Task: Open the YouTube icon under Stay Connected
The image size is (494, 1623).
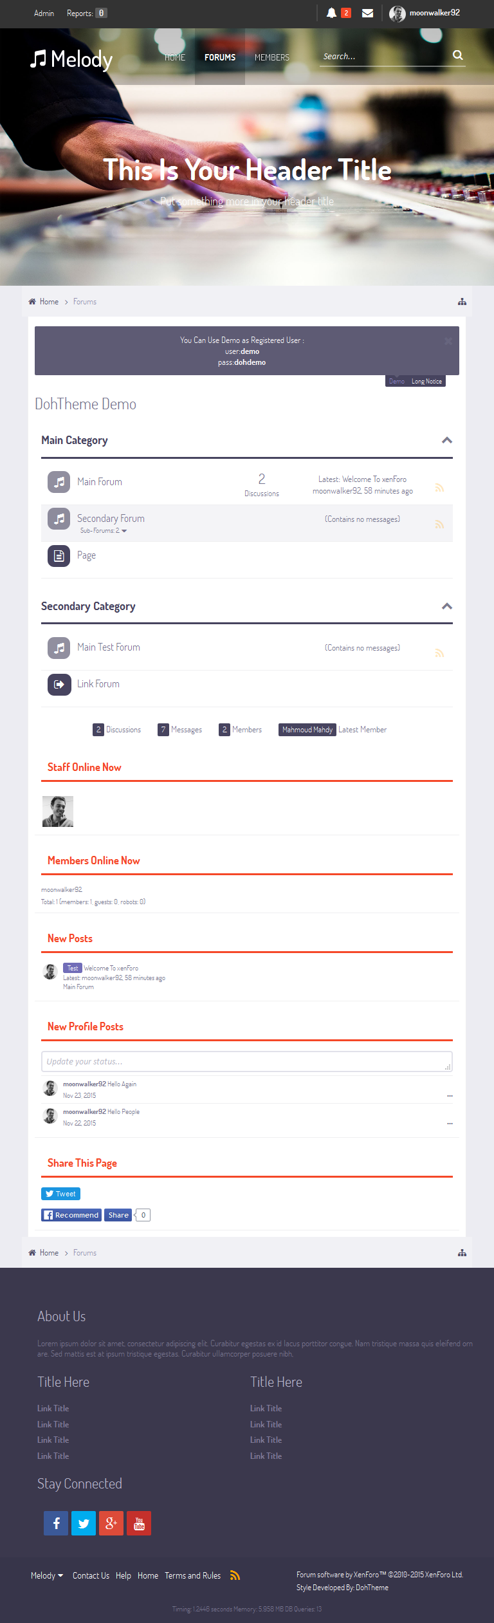Action: tap(139, 1523)
